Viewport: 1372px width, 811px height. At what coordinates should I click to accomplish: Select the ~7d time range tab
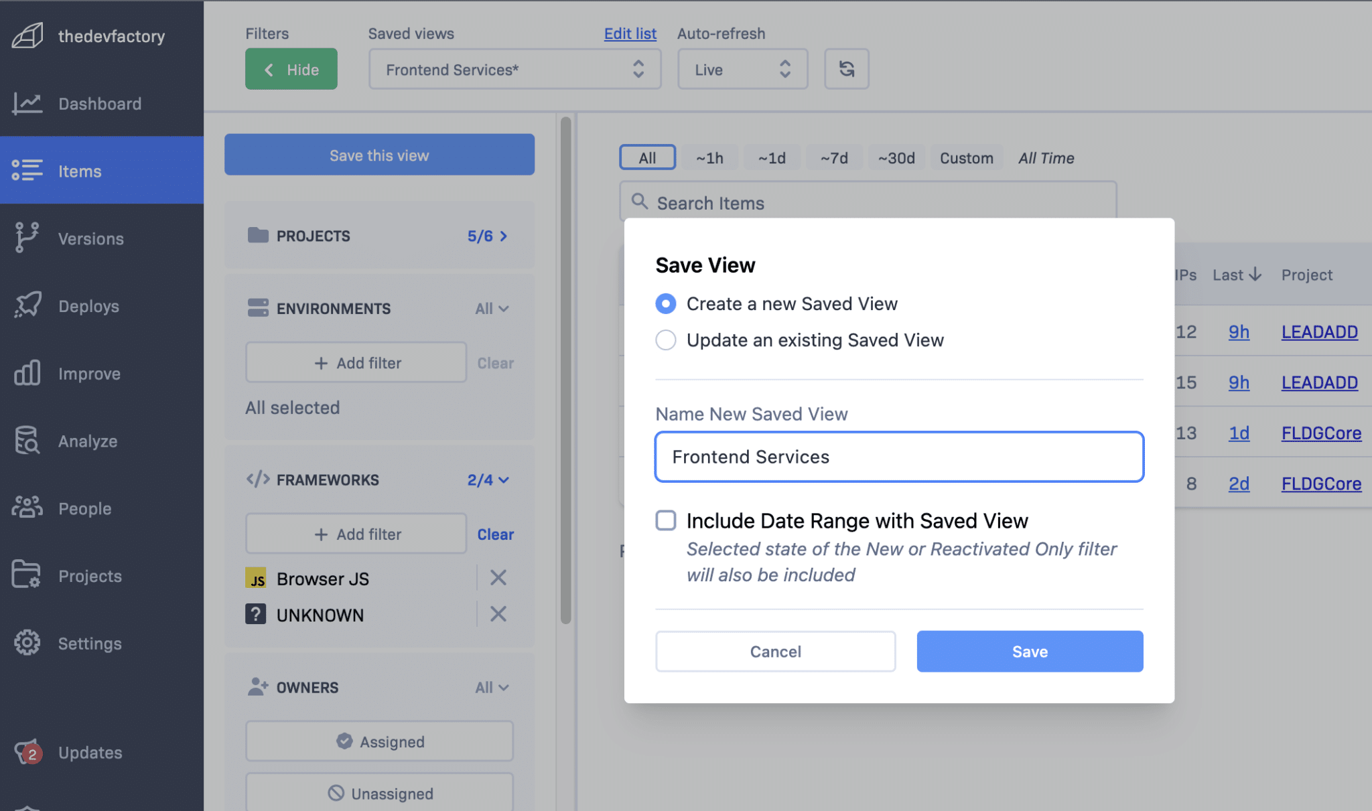point(834,158)
